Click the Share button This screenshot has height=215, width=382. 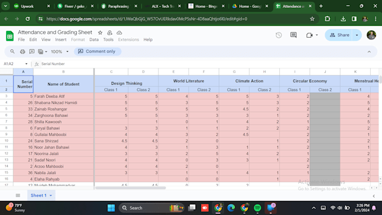click(339, 35)
